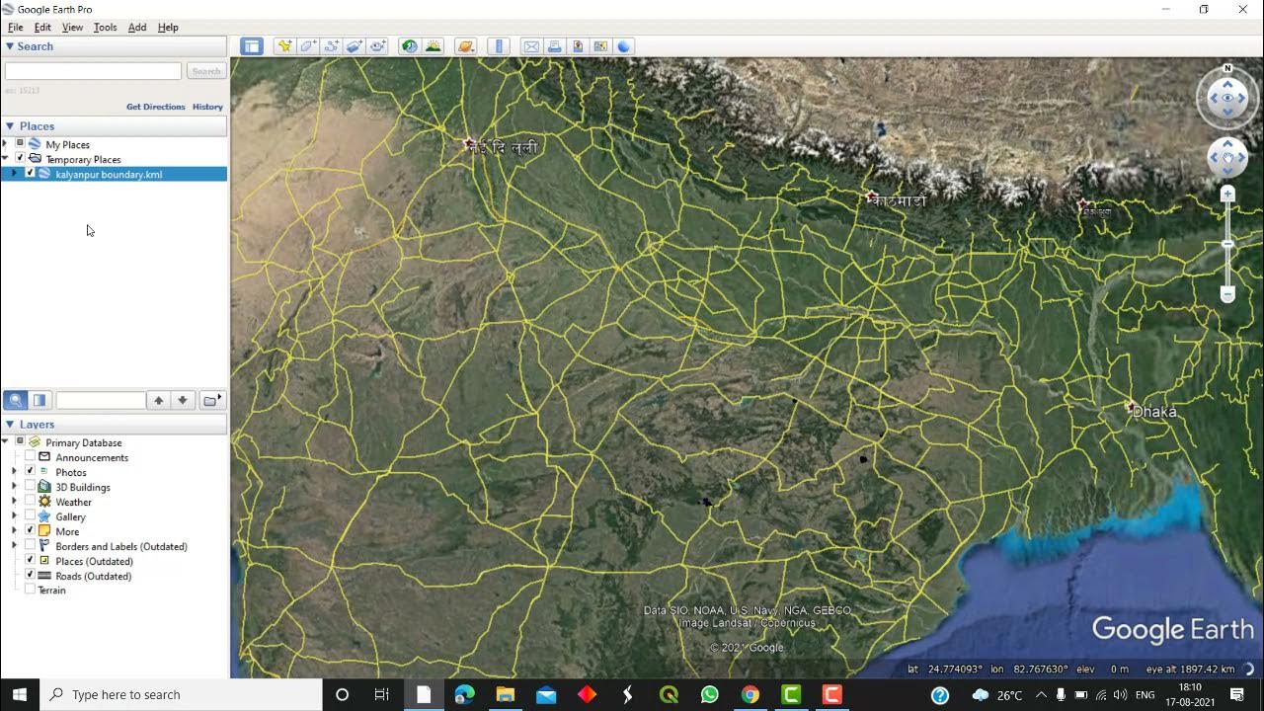
Task: Toggle the sidebar visibility toolbar button
Action: click(x=252, y=46)
